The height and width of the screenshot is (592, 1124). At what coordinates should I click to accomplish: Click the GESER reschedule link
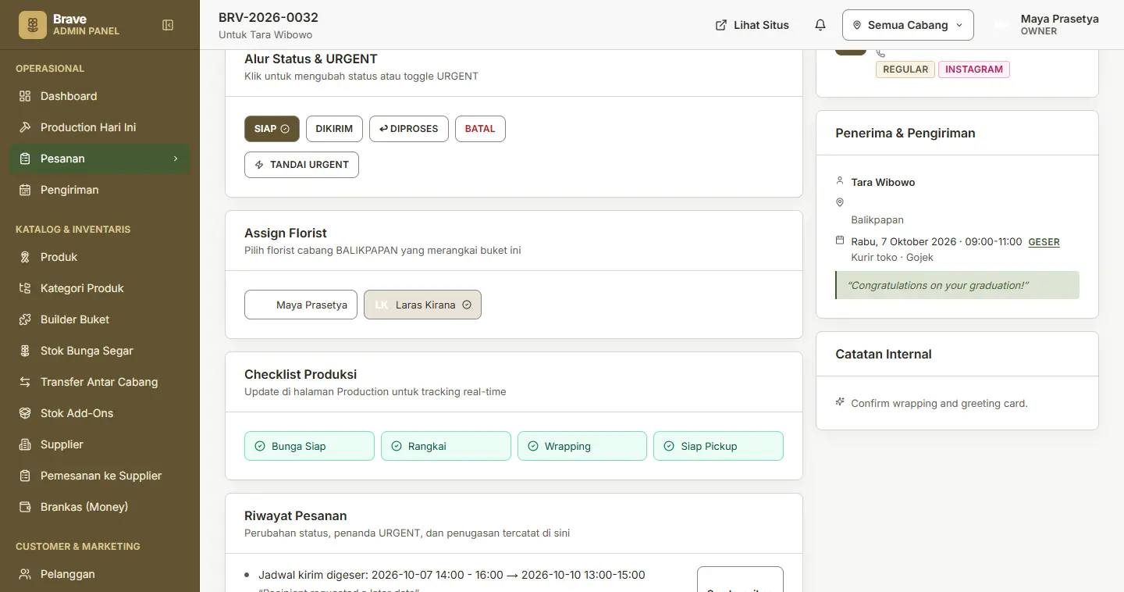tap(1044, 242)
